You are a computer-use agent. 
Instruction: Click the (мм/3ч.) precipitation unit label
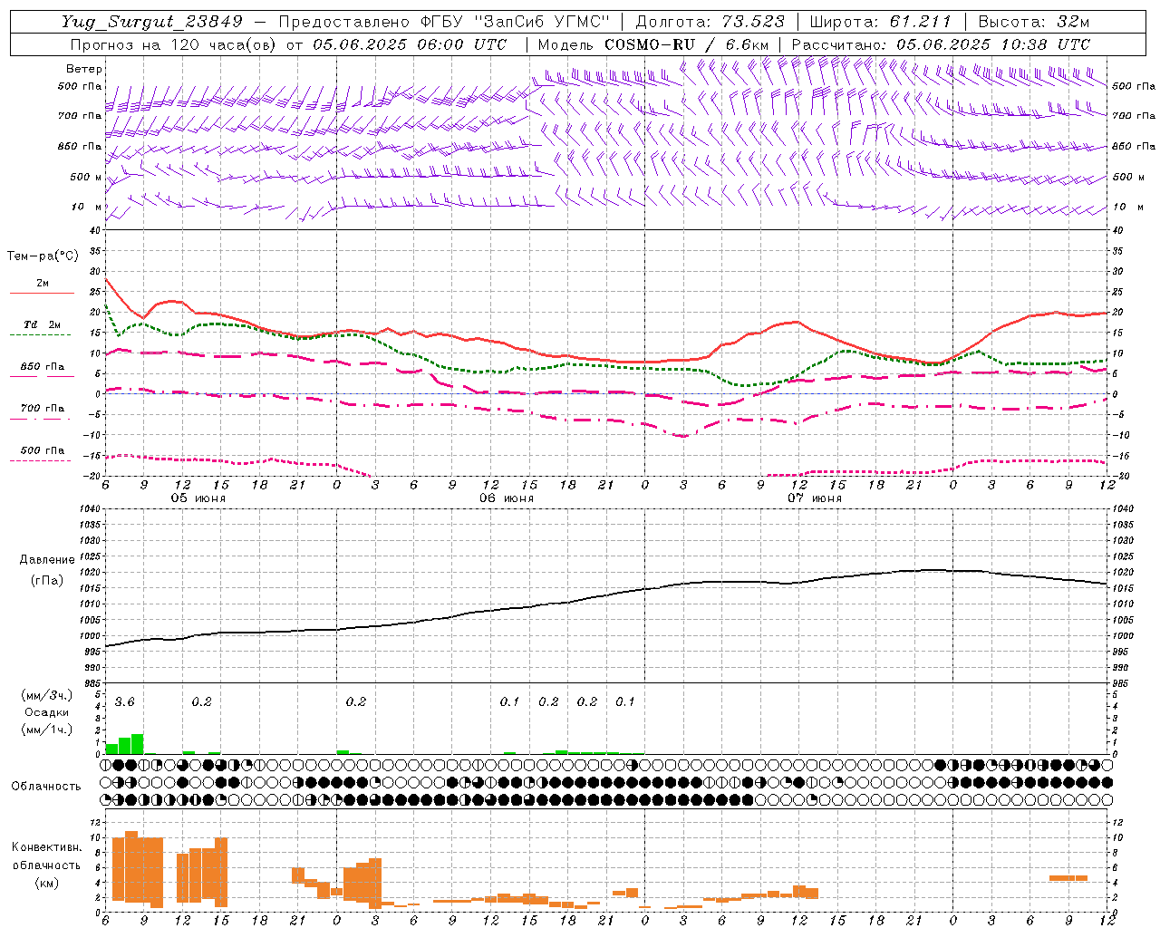[x=47, y=695]
